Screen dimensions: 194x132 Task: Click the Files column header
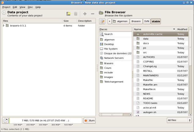click(x=32, y=21)
